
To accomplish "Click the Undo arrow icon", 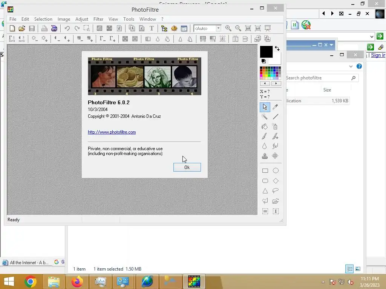I will click(67, 29).
